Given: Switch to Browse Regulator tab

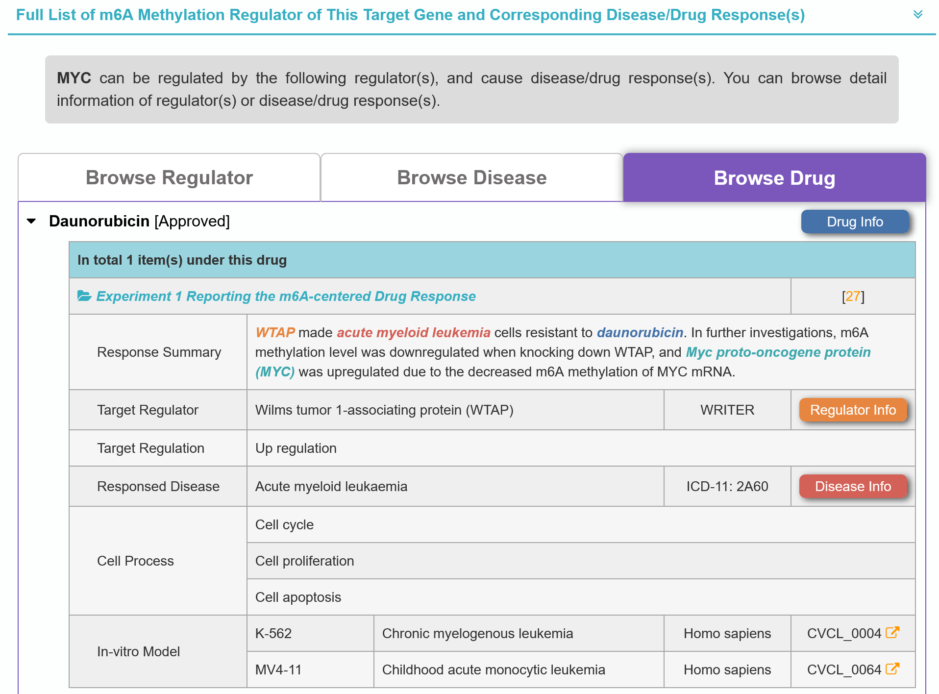Looking at the screenshot, I should tap(169, 178).
